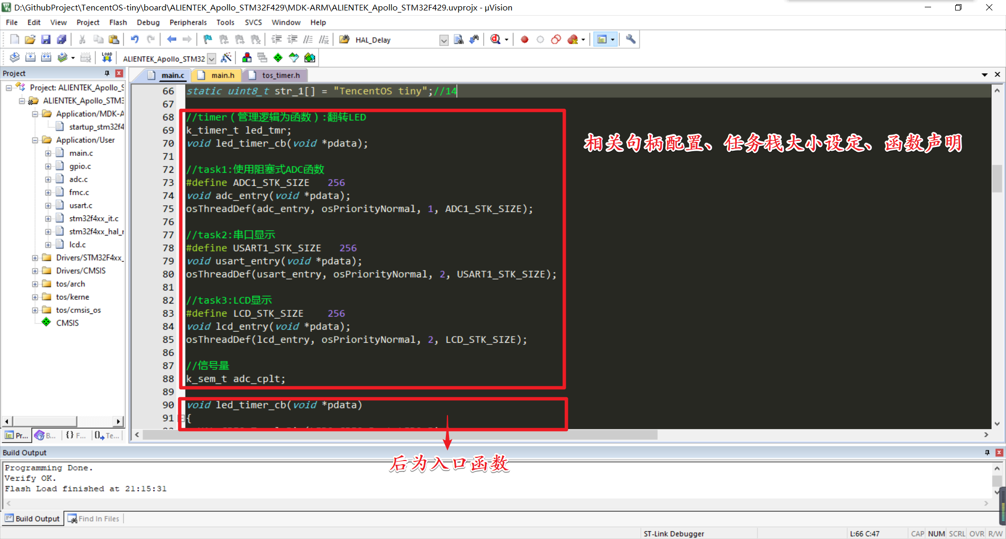1006x539 pixels.
Task: Download code to flash with LOAD icon
Action: [x=107, y=58]
